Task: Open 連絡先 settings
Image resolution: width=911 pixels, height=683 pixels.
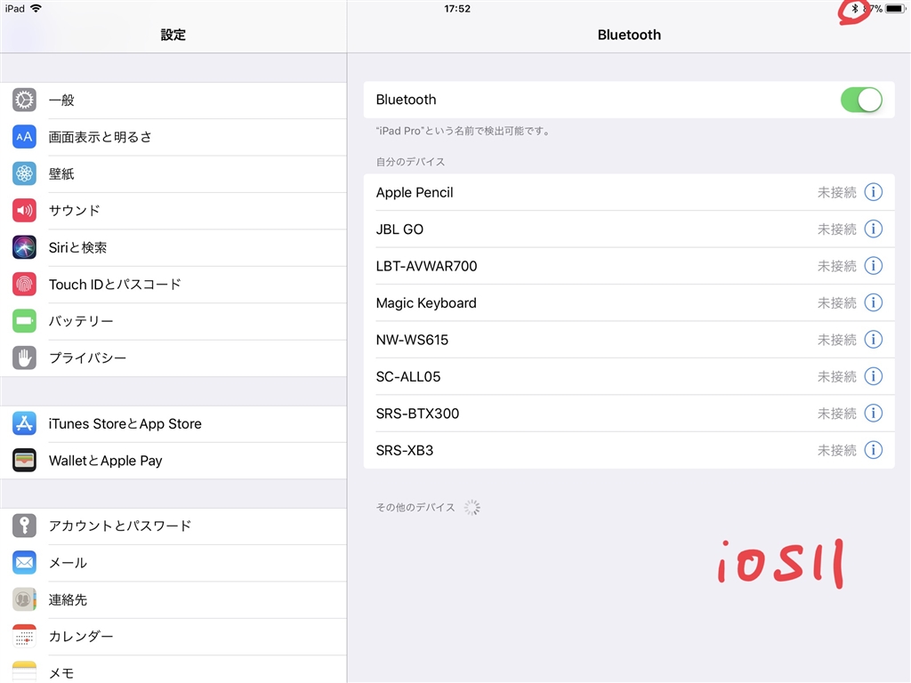Action: pyautogui.click(x=173, y=599)
